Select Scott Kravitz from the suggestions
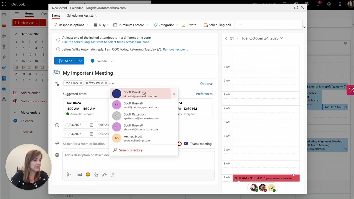This screenshot has height=199, width=354. (x=141, y=94)
